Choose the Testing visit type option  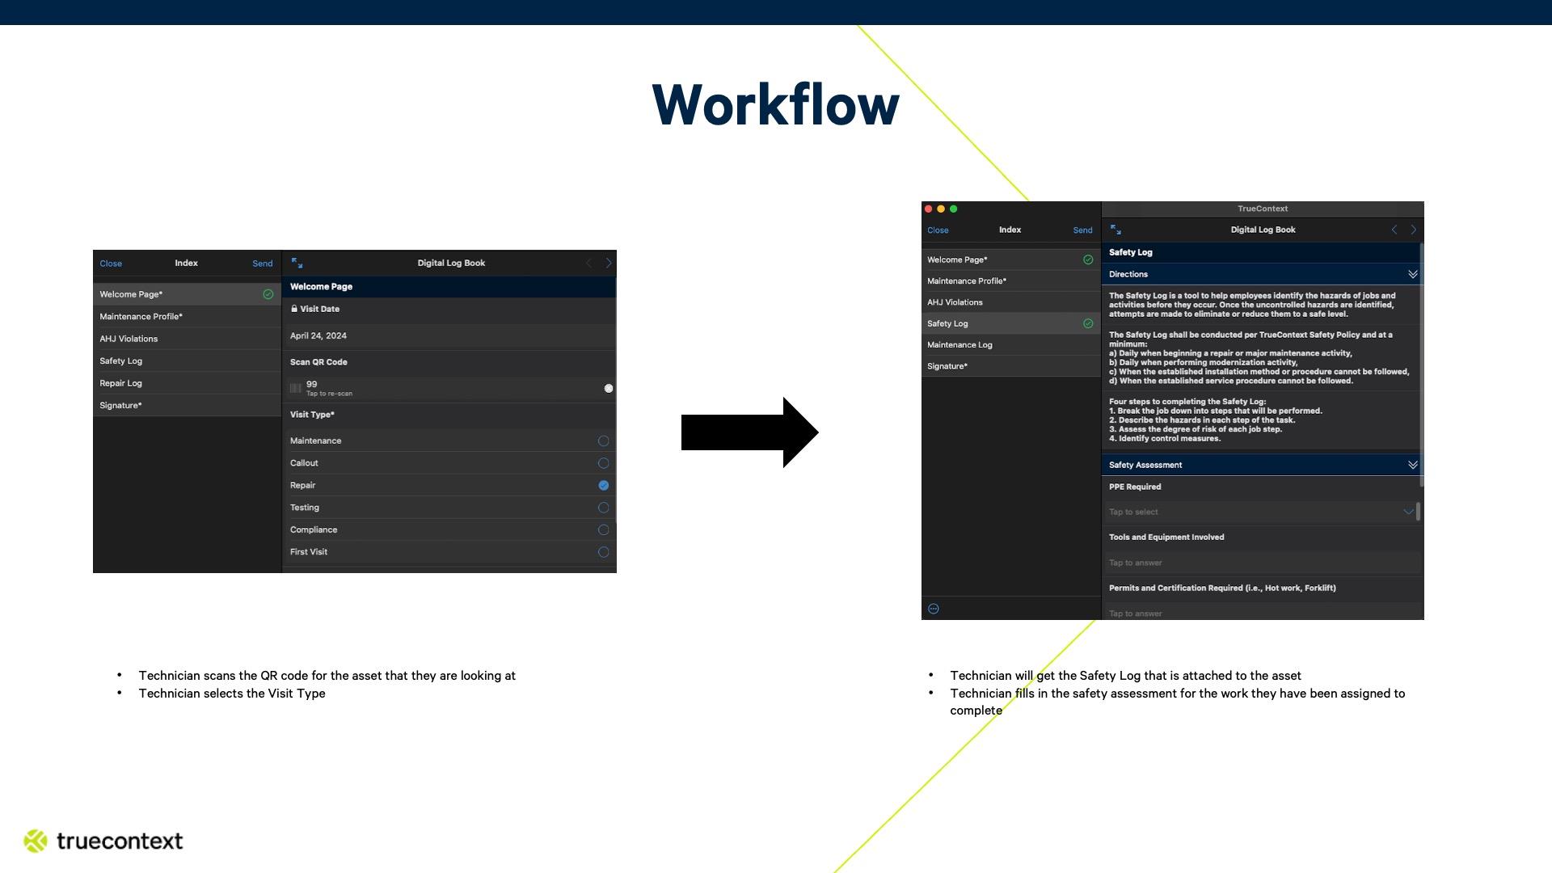click(602, 507)
